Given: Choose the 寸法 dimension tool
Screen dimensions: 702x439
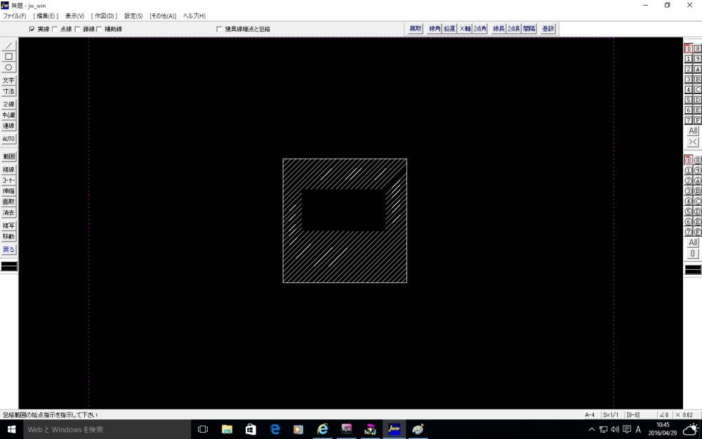Looking at the screenshot, I should click(x=8, y=91).
